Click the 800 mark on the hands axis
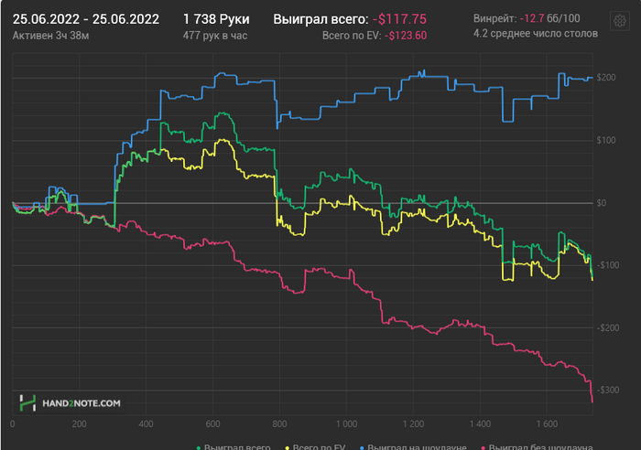Image resolution: width=641 pixels, height=450 pixels. tap(279, 423)
